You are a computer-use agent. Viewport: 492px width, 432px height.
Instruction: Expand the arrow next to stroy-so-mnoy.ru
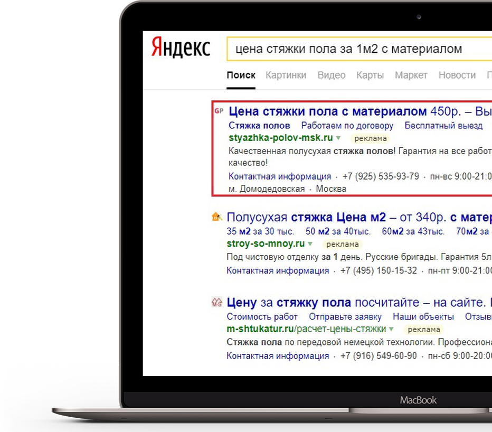pos(310,243)
